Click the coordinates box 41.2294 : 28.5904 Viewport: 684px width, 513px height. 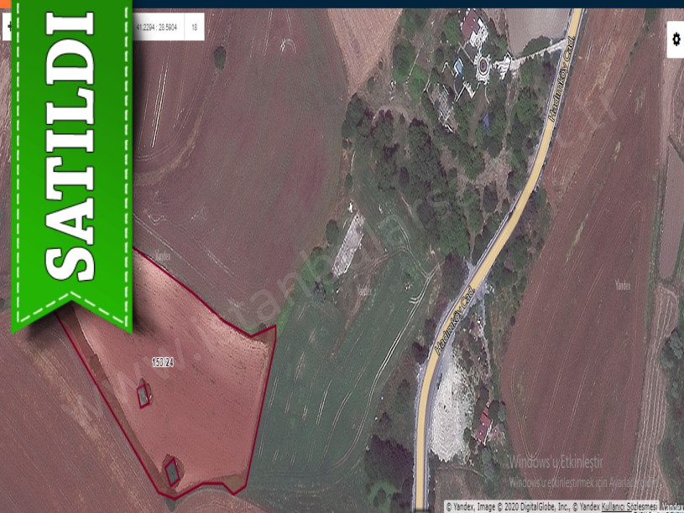pyautogui.click(x=158, y=28)
